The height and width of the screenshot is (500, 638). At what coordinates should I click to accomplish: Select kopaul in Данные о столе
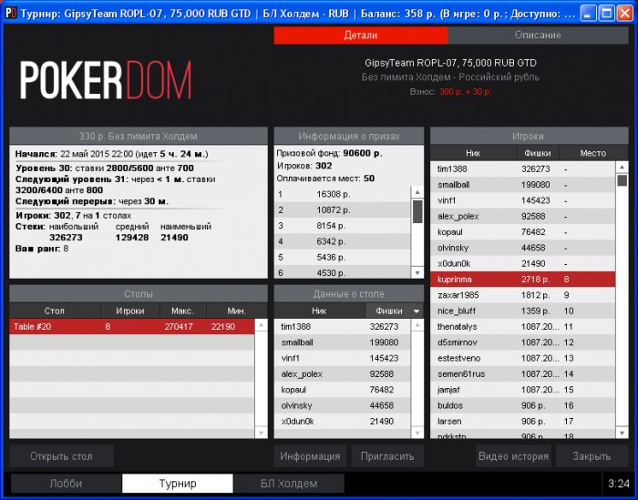click(x=343, y=390)
